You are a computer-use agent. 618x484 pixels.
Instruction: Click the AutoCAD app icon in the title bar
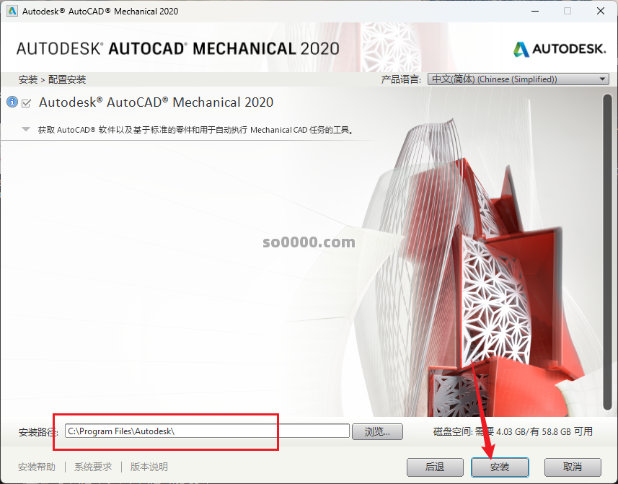(x=12, y=12)
